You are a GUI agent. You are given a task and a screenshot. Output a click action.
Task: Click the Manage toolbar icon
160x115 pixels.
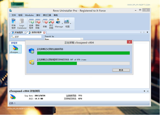(x=59, y=23)
